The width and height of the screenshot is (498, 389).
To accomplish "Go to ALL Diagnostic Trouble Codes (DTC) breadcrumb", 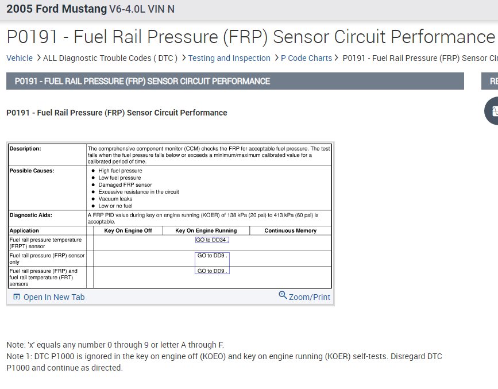I will pos(110,58).
